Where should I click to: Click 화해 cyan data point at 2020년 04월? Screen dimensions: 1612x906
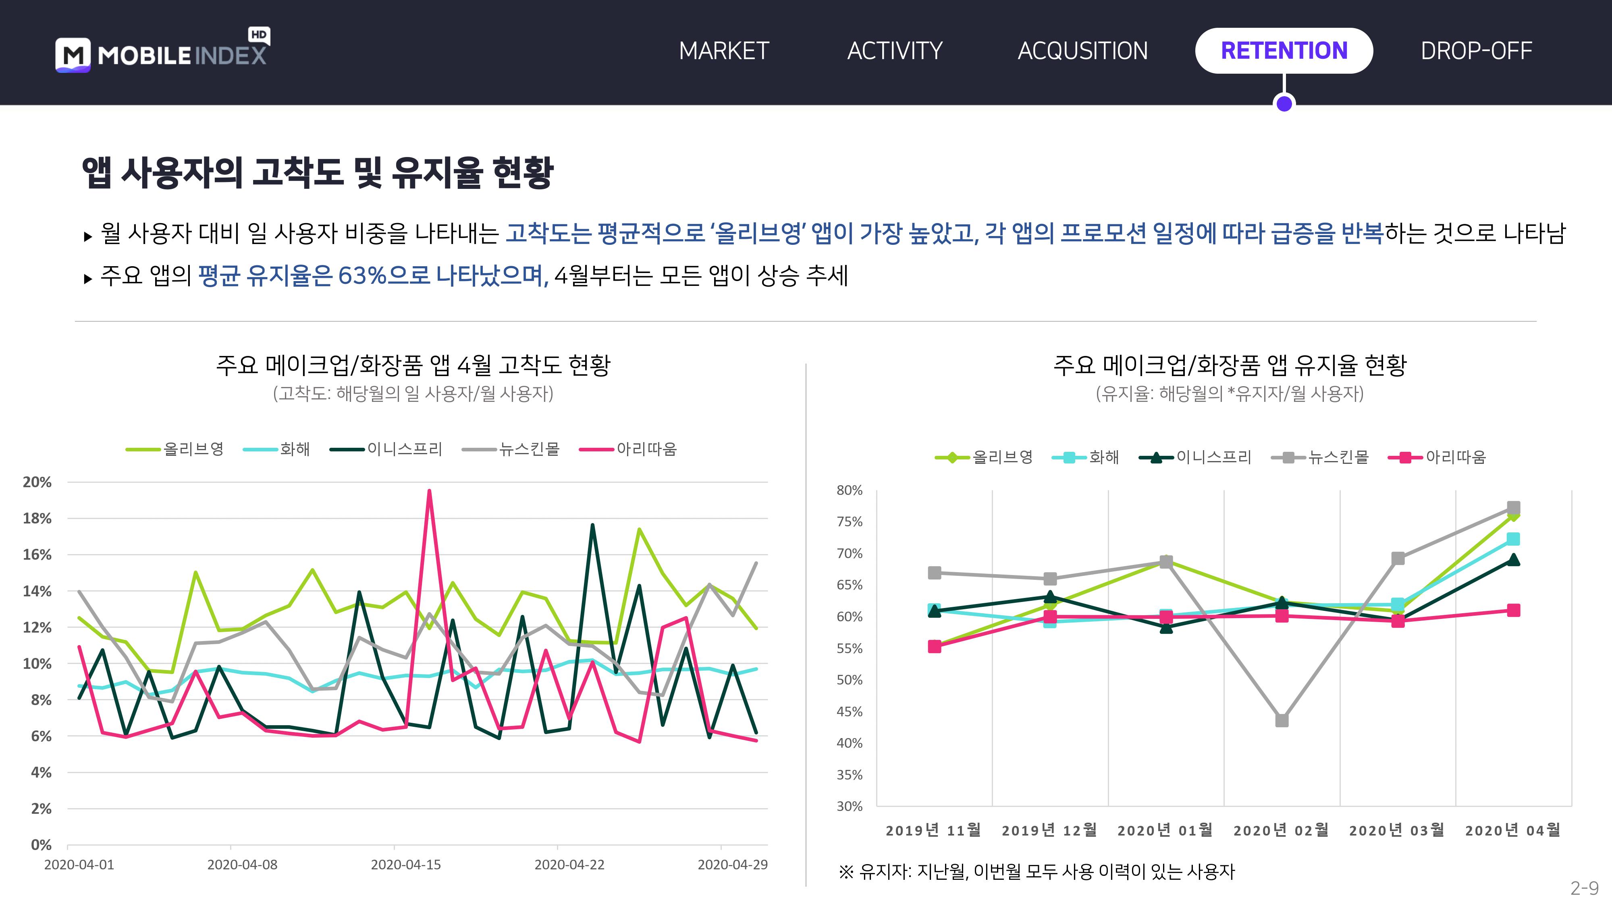(1513, 539)
